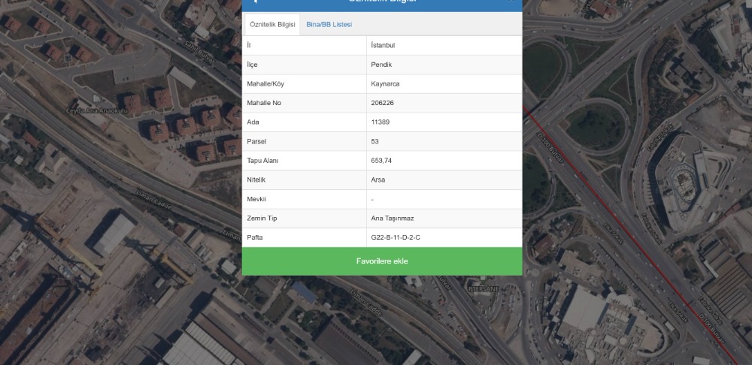
Task: Click the Tapu Alanı row label
Action: pyautogui.click(x=262, y=161)
